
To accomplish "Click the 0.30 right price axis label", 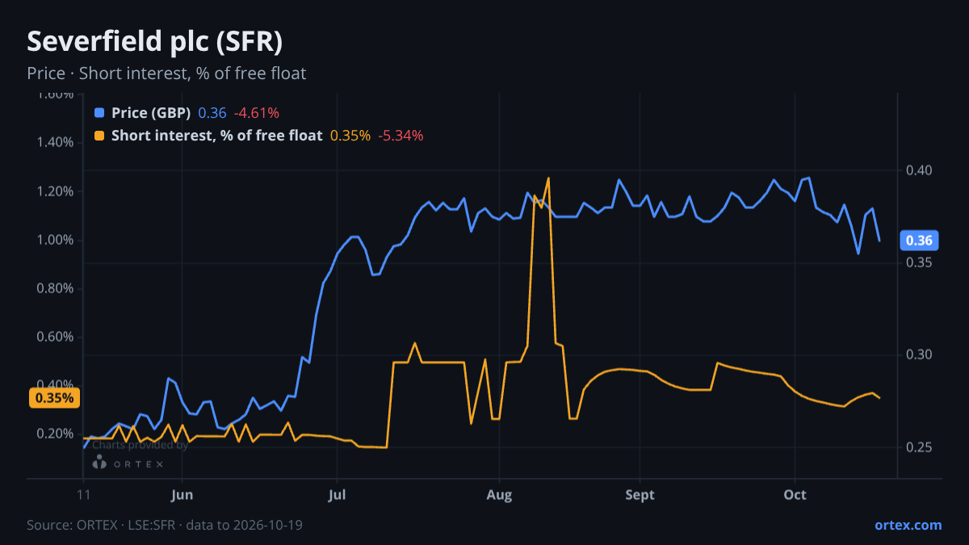I will [920, 354].
